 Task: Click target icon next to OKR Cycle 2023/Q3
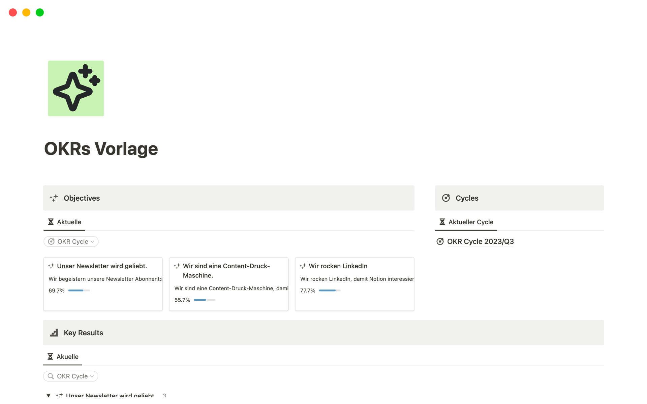click(x=440, y=241)
